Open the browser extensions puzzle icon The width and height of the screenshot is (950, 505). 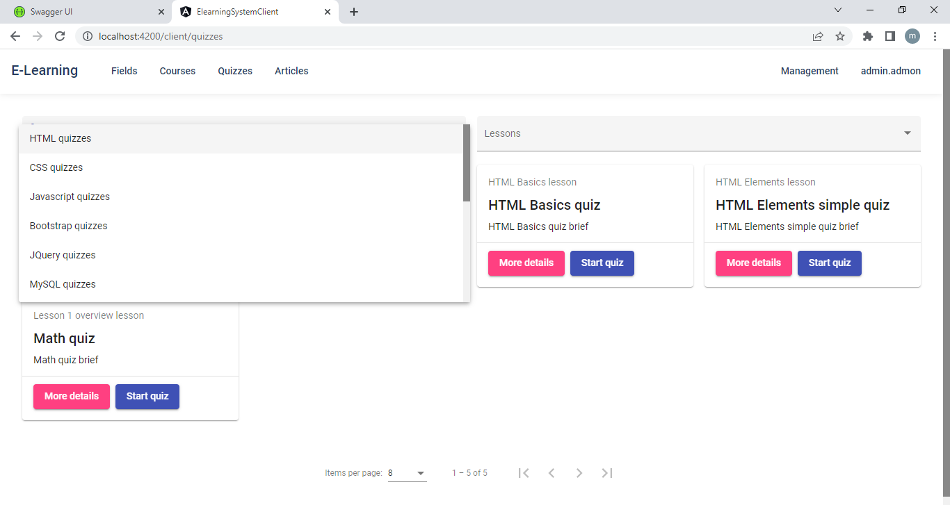pyautogui.click(x=867, y=36)
